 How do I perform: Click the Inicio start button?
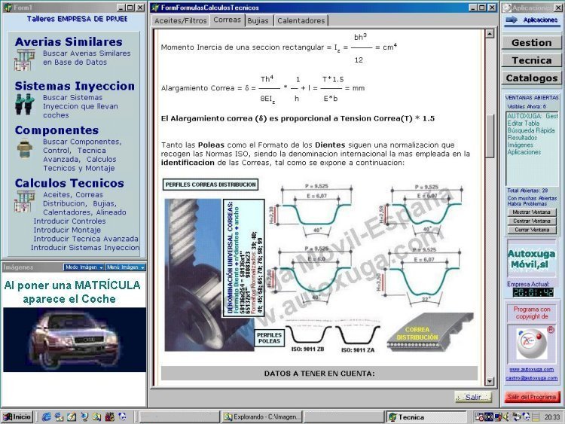click(x=17, y=416)
